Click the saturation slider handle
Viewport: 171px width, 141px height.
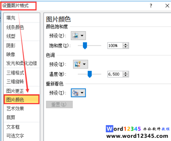85,46
